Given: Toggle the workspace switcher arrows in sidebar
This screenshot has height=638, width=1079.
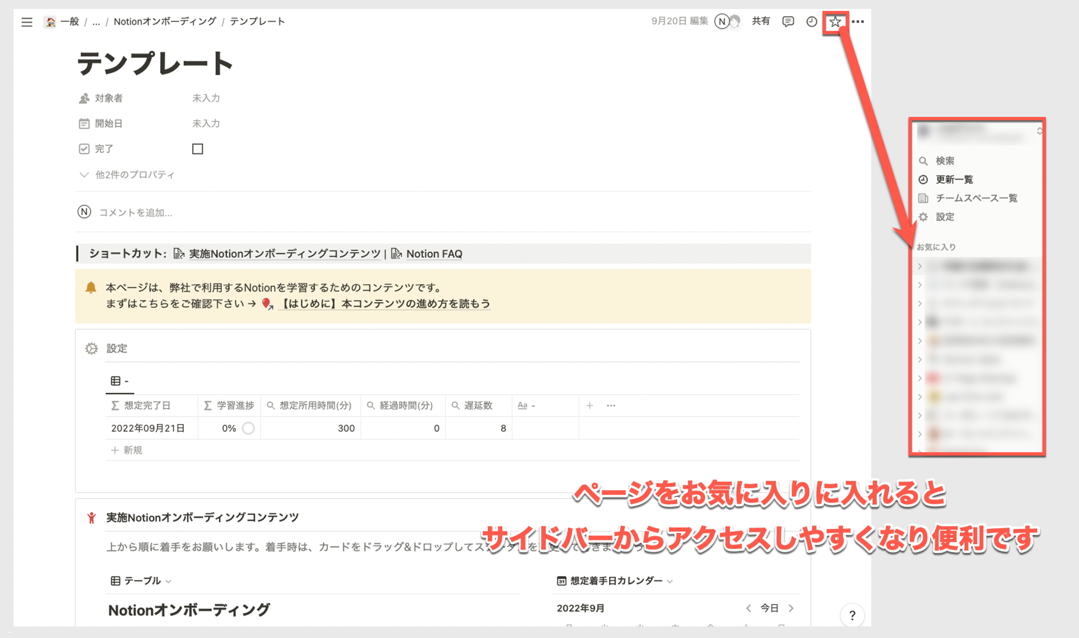Looking at the screenshot, I should [1039, 131].
